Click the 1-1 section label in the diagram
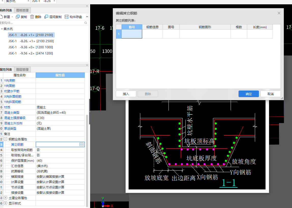This screenshot has width=292, height=208. [x=229, y=183]
